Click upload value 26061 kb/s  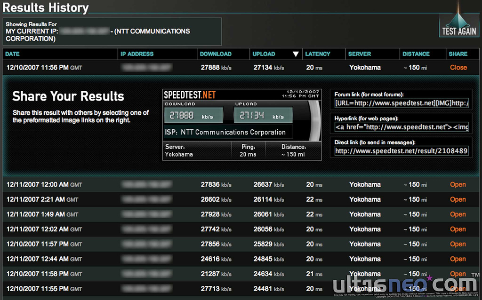coord(269,214)
